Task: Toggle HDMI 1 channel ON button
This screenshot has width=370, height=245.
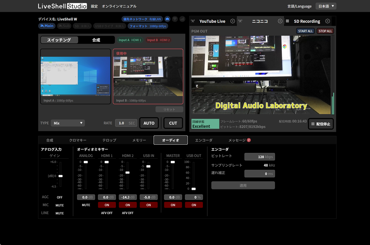Action: pos(107,205)
